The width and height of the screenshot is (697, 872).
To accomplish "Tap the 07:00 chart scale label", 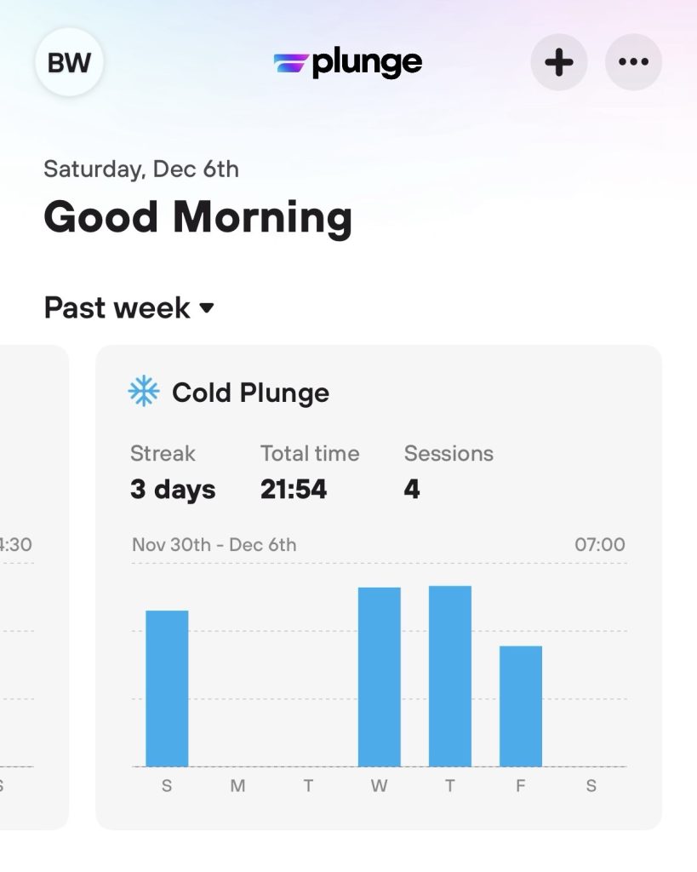I will (599, 544).
